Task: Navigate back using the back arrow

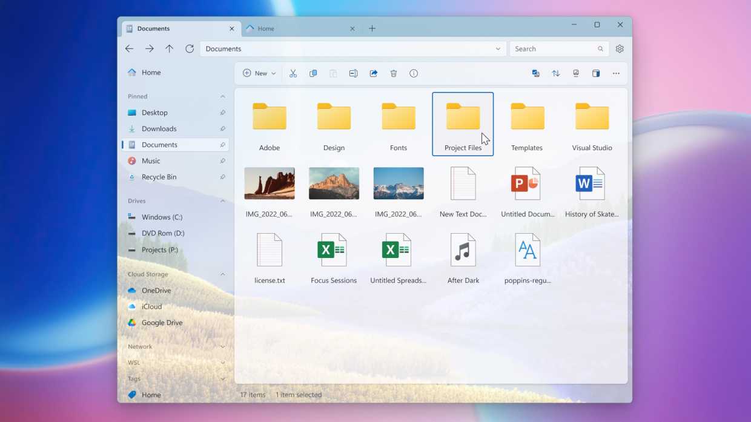Action: point(129,48)
